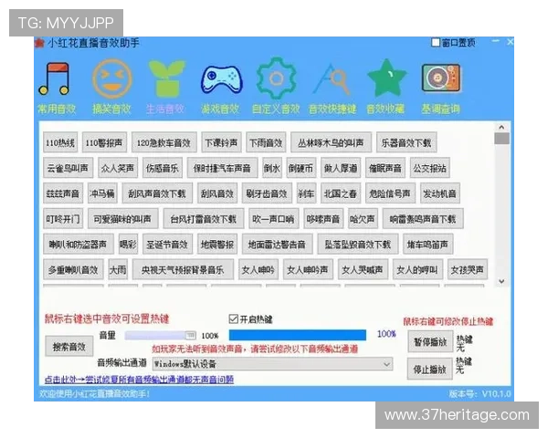Play the 众人笑声 sound effect
548x438 pixels.
pos(118,168)
